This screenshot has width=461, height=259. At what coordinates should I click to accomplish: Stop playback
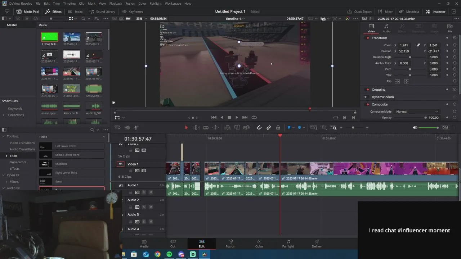[x=229, y=118]
